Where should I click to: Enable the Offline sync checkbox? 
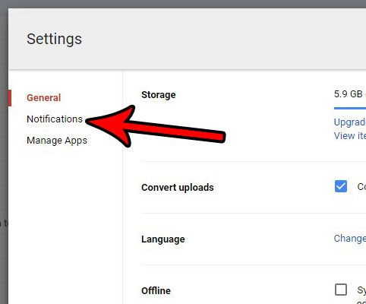(x=341, y=290)
